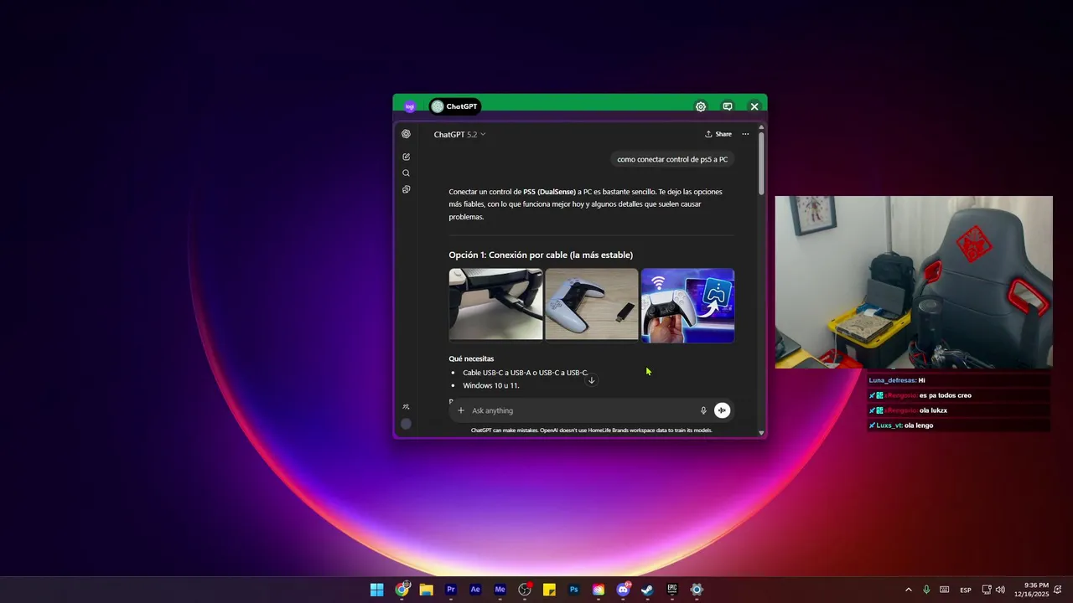Start a new chat with pencil icon
This screenshot has height=603, width=1073.
point(406,157)
